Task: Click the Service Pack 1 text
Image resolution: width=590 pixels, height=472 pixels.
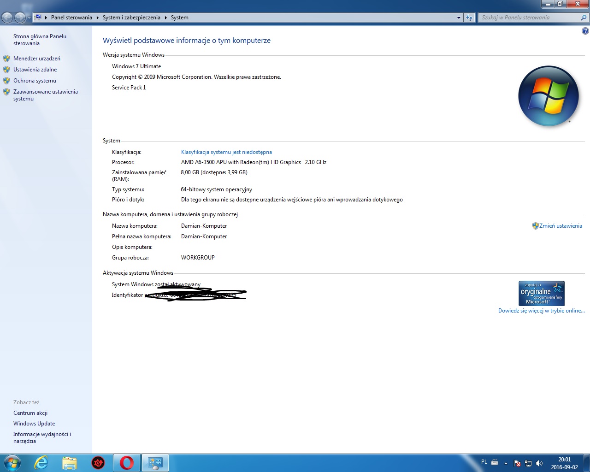Action: tap(129, 88)
